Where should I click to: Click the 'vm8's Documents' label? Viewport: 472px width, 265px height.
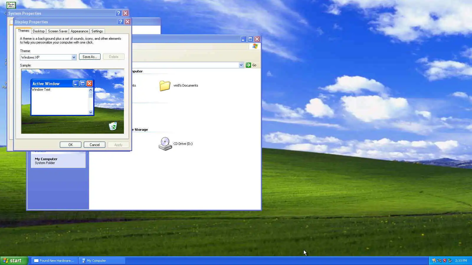coord(186,86)
